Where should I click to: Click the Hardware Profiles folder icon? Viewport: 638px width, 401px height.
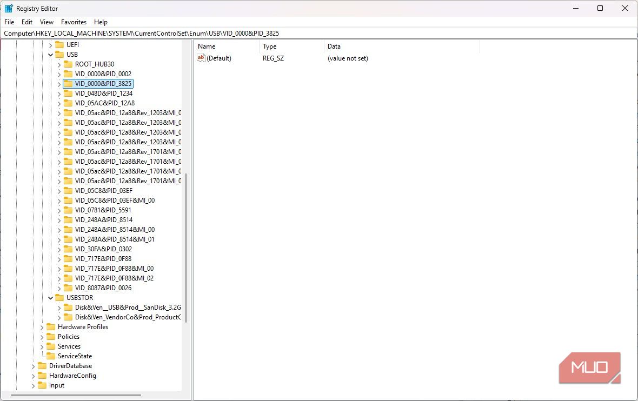pos(51,327)
